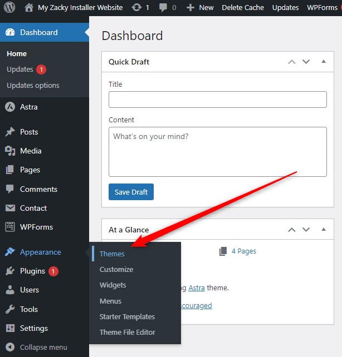The width and height of the screenshot is (342, 357).
Task: Click the WordPress logo icon
Action: [9, 8]
